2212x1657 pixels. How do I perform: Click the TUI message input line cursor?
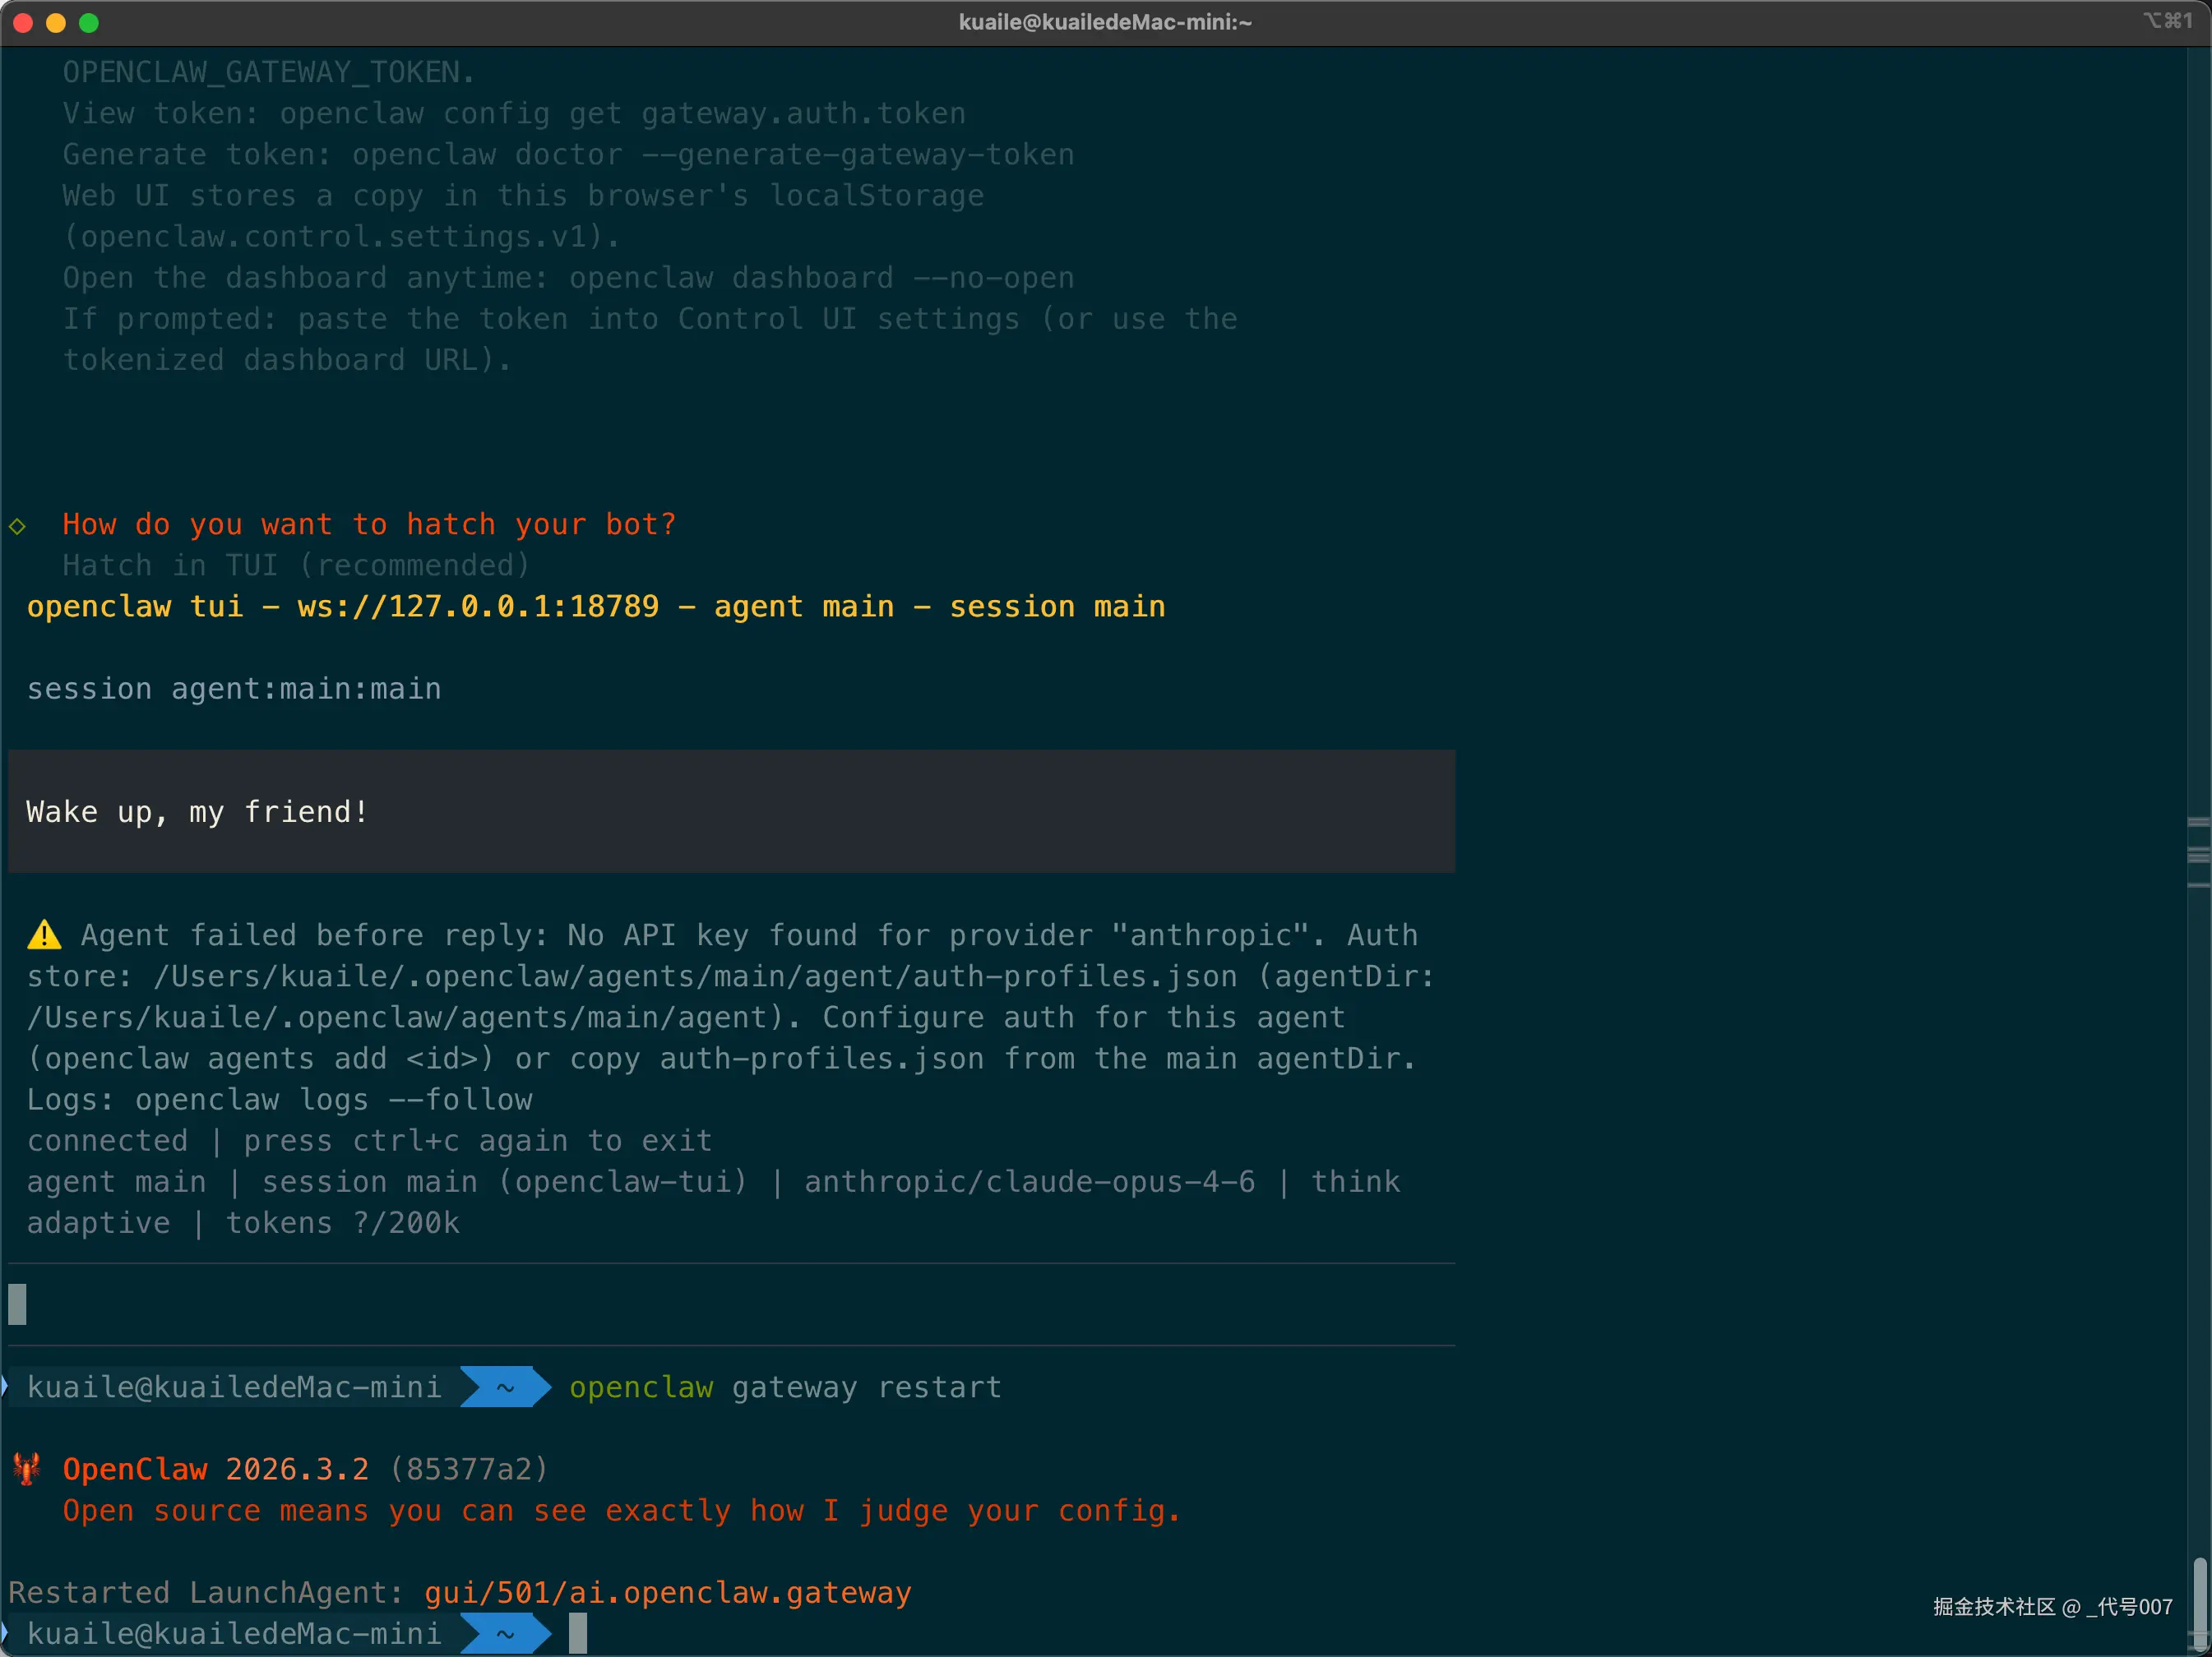coord(18,1304)
